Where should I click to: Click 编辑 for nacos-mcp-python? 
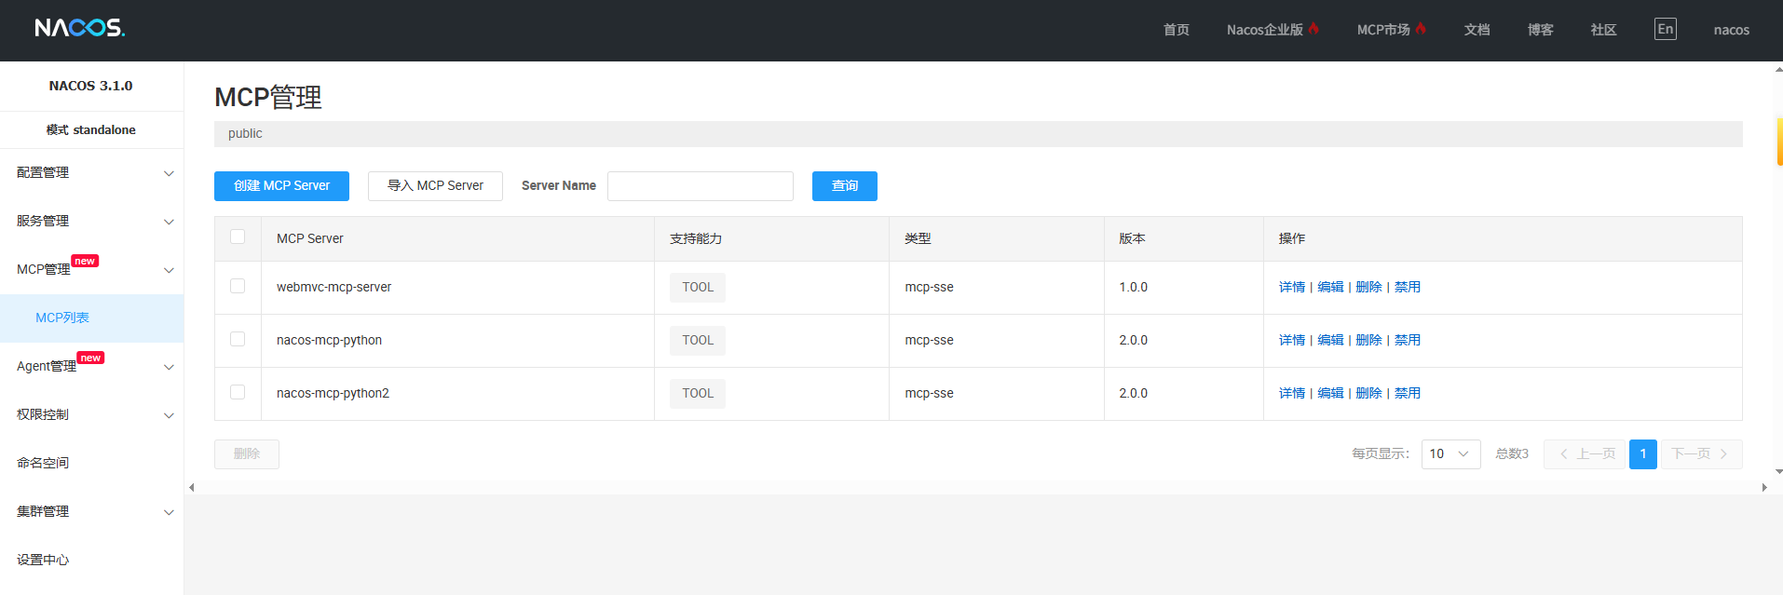(1330, 340)
